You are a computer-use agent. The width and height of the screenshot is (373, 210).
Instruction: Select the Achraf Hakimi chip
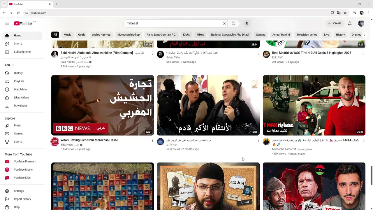pyautogui.click(x=281, y=35)
